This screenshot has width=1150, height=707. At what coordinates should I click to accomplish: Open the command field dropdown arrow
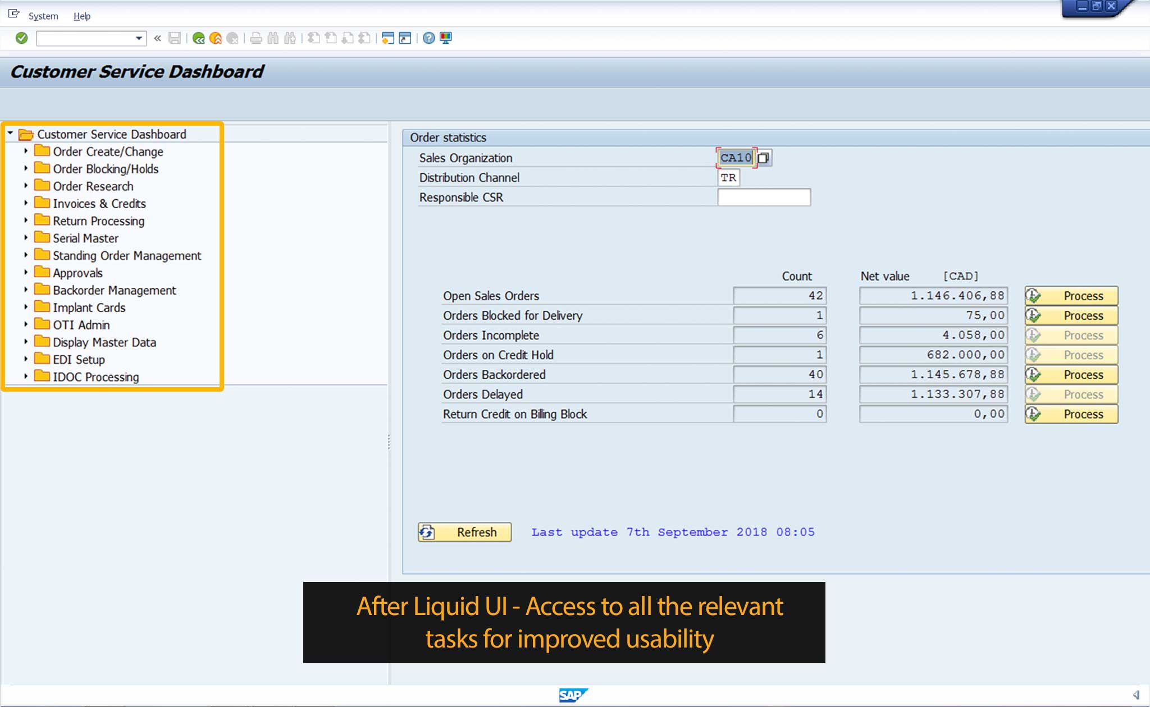click(x=138, y=38)
